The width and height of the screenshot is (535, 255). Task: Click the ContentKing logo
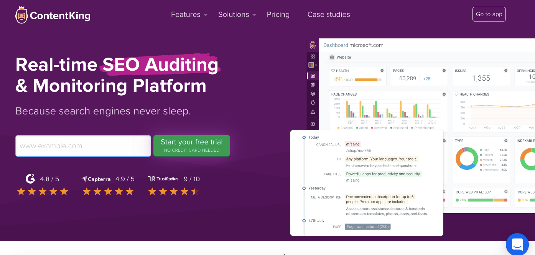(53, 15)
